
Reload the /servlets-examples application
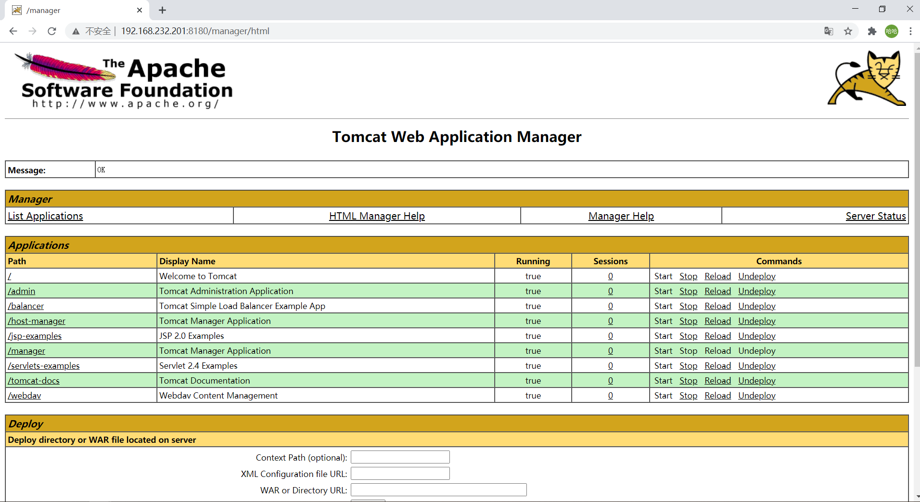(x=717, y=366)
